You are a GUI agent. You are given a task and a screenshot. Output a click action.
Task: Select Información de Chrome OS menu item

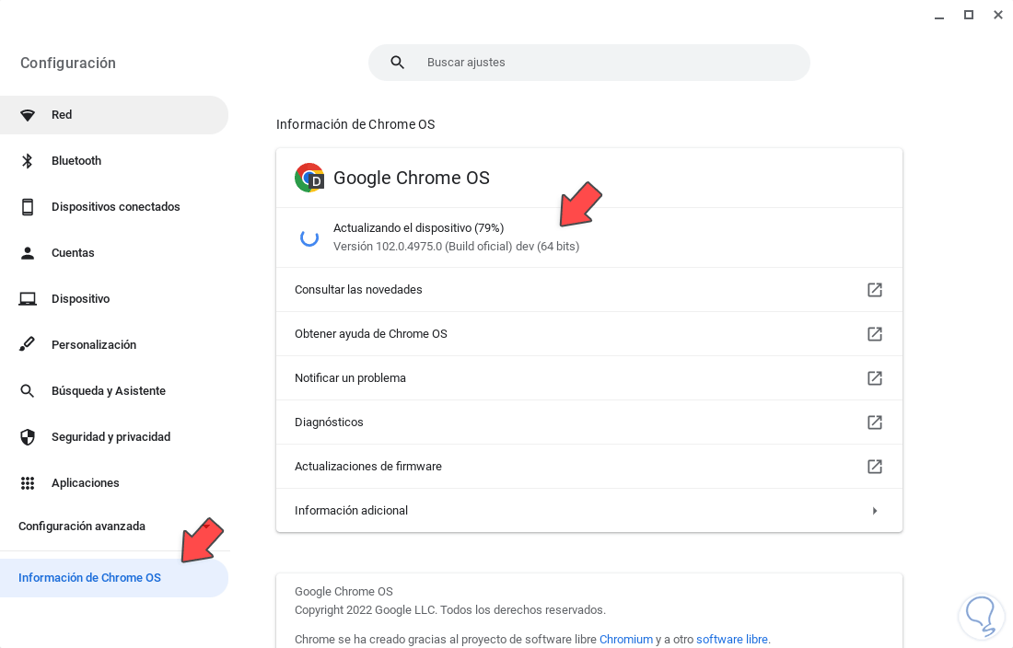click(89, 578)
